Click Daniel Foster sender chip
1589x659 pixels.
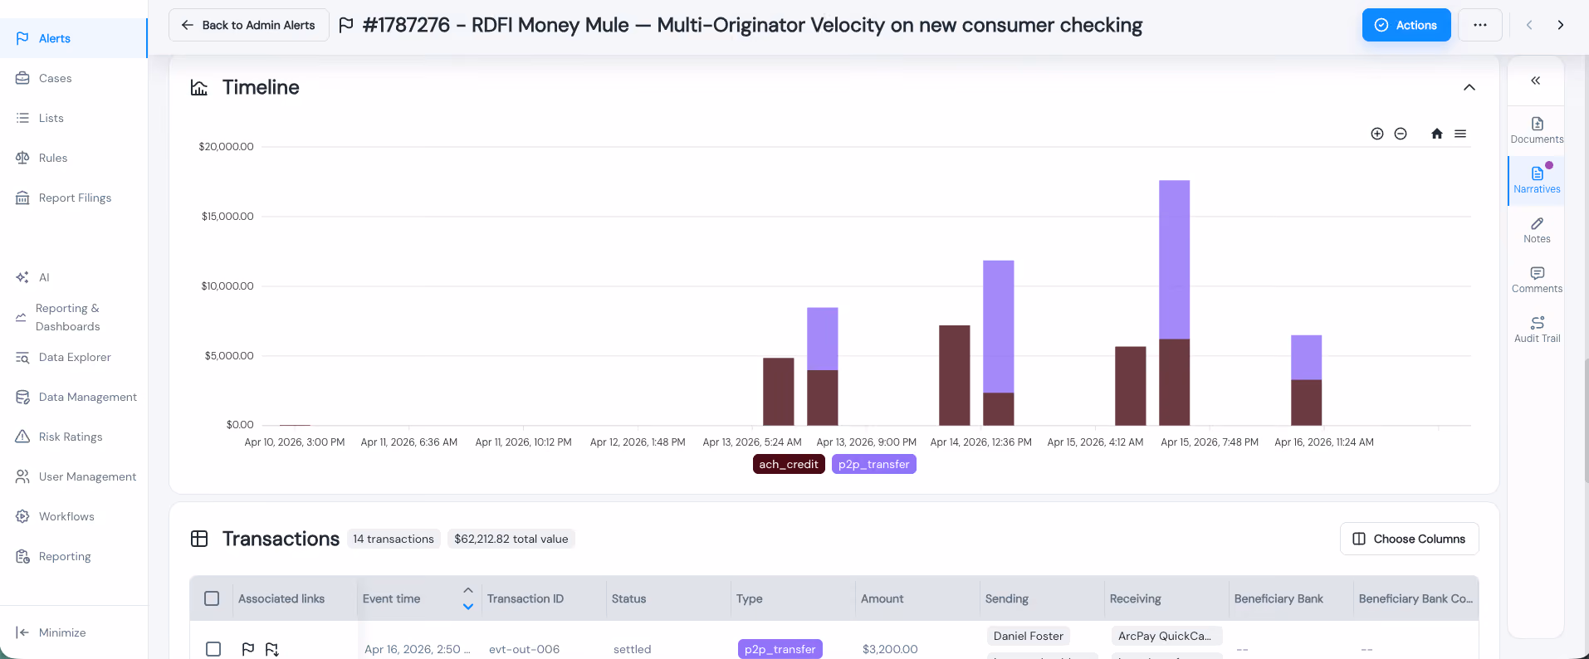pos(1028,636)
